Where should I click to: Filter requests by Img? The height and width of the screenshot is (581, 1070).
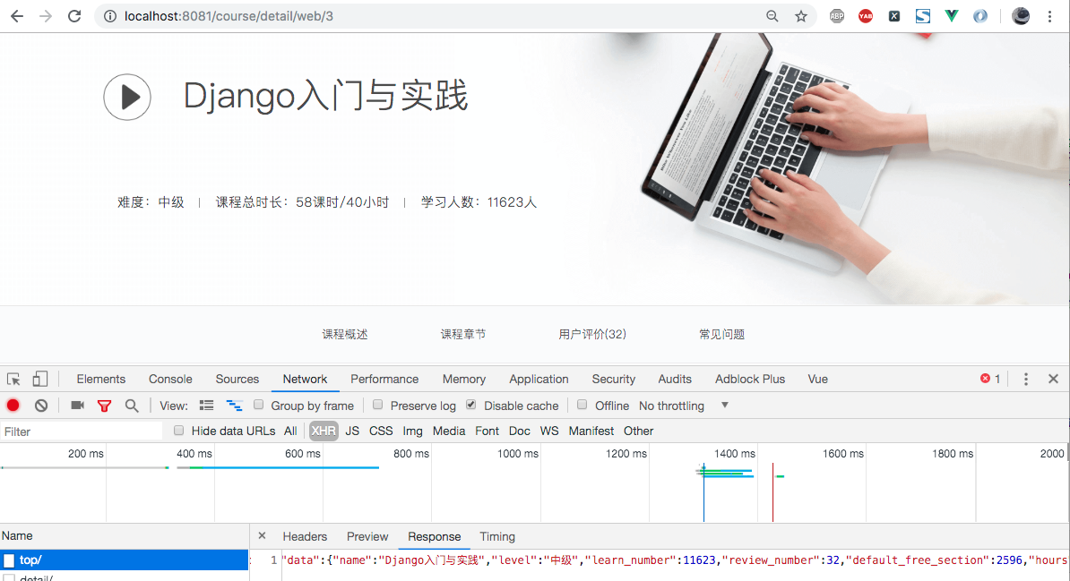(413, 431)
